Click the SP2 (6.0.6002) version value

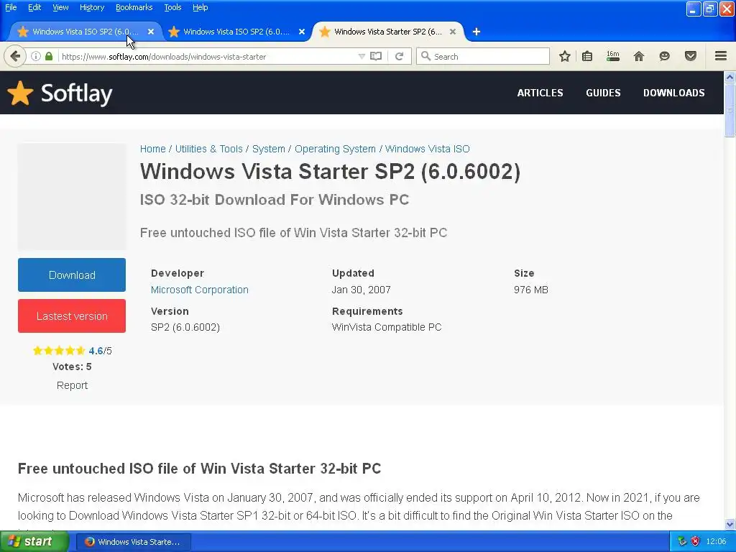185,327
